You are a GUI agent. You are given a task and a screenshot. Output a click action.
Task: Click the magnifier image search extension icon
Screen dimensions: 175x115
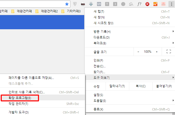coord(131,4)
